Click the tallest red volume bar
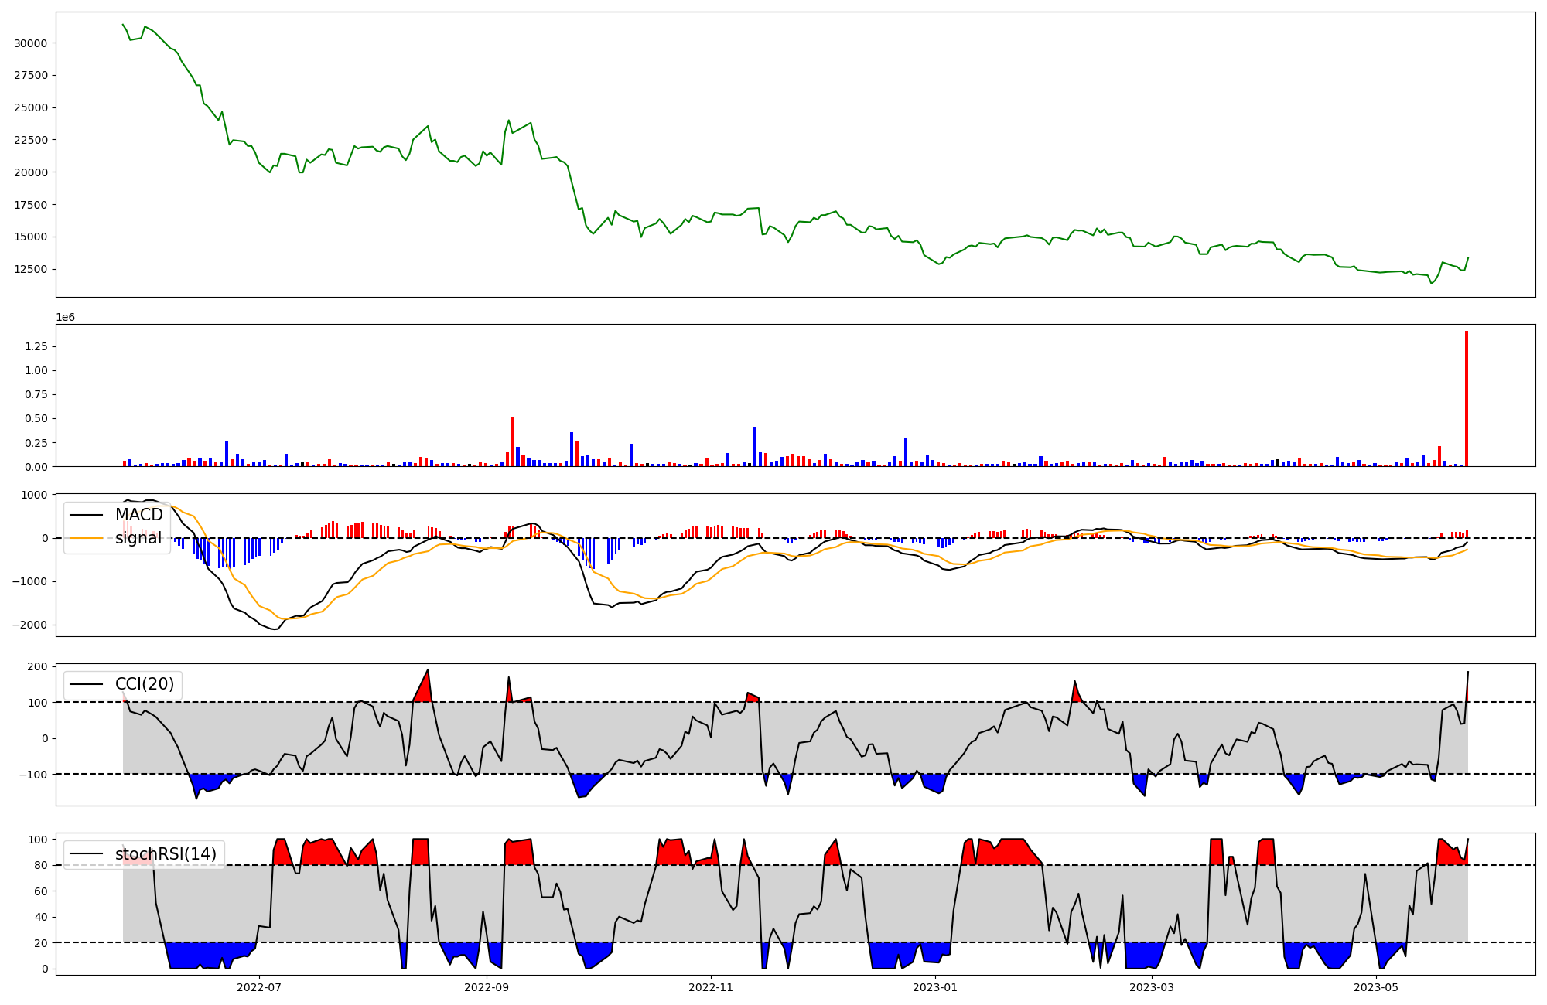 pyautogui.click(x=1467, y=398)
